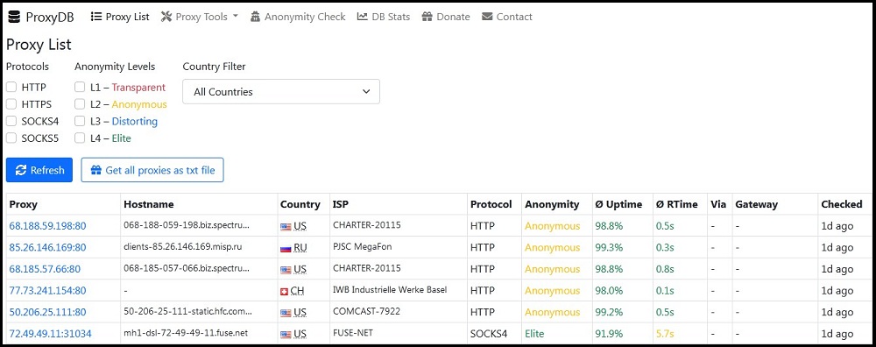Open proxy link 50.206.25.111:80
Screen dimensions: 876x347
click(x=47, y=312)
